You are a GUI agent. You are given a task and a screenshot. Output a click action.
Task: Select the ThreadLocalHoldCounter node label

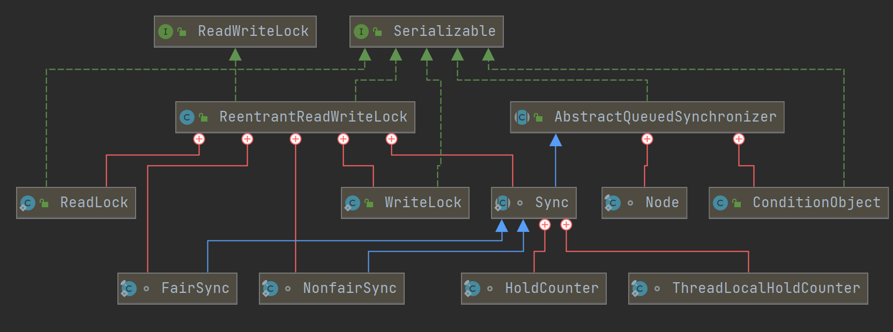(766, 288)
